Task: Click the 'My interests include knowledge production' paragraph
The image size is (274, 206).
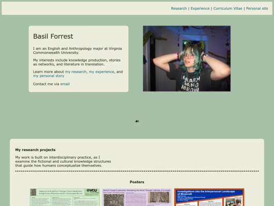Action: coord(77,62)
